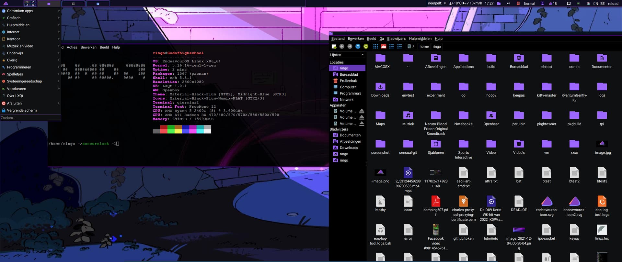Expand the Kantoor submenu
The width and height of the screenshot is (622, 262).
(30, 39)
